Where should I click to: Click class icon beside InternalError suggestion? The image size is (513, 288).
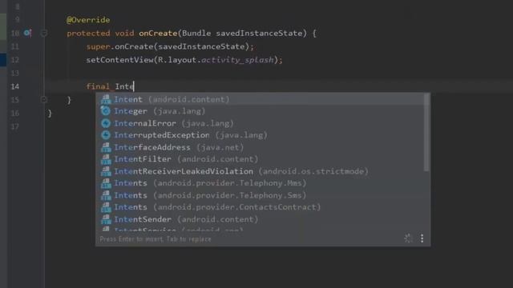click(106, 123)
